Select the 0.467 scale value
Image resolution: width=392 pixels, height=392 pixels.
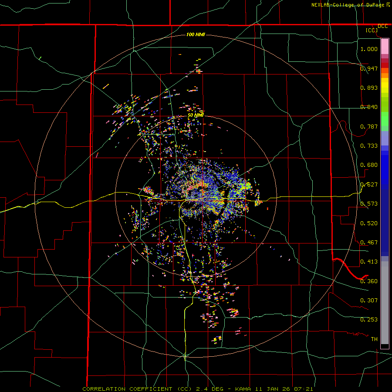point(369,243)
